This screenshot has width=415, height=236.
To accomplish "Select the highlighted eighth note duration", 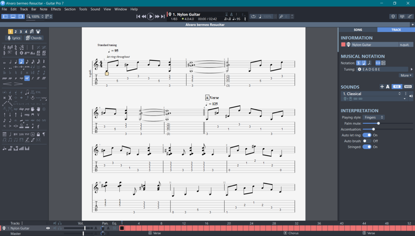I will pyautogui.click(x=21, y=61).
